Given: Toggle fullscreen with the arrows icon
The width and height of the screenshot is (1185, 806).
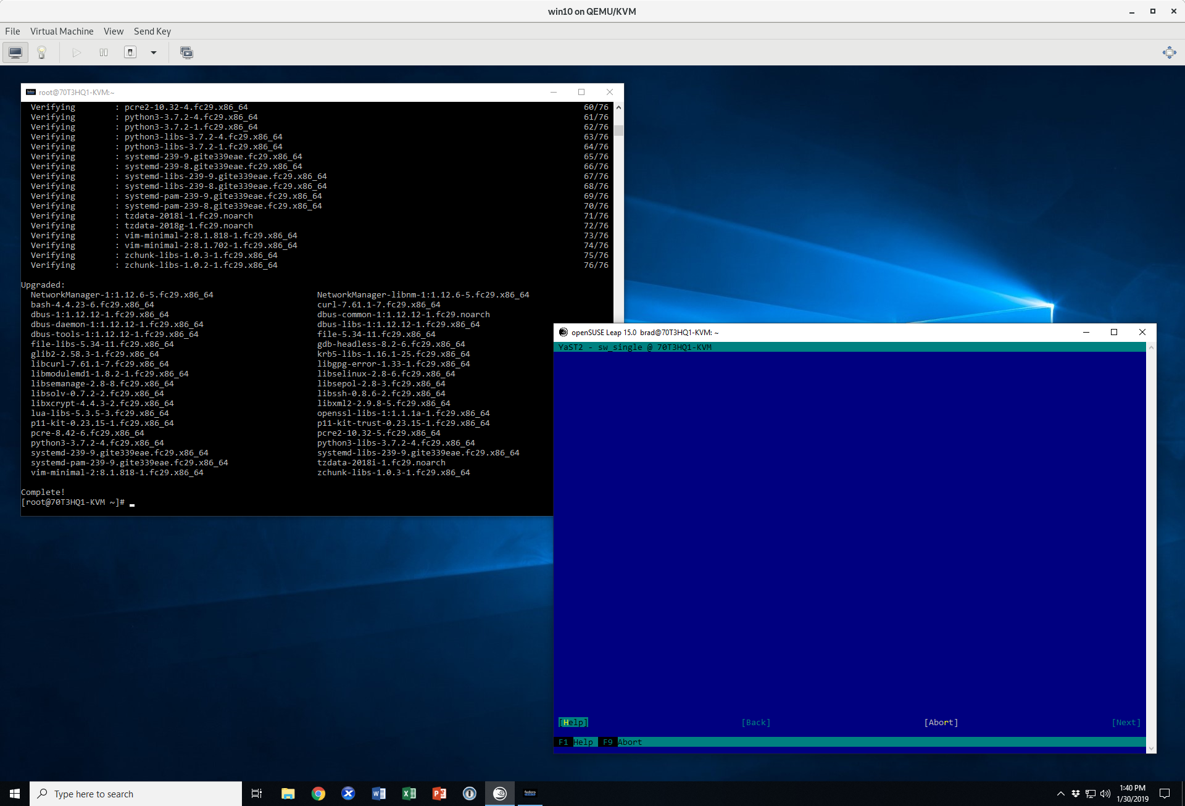Looking at the screenshot, I should [1169, 52].
